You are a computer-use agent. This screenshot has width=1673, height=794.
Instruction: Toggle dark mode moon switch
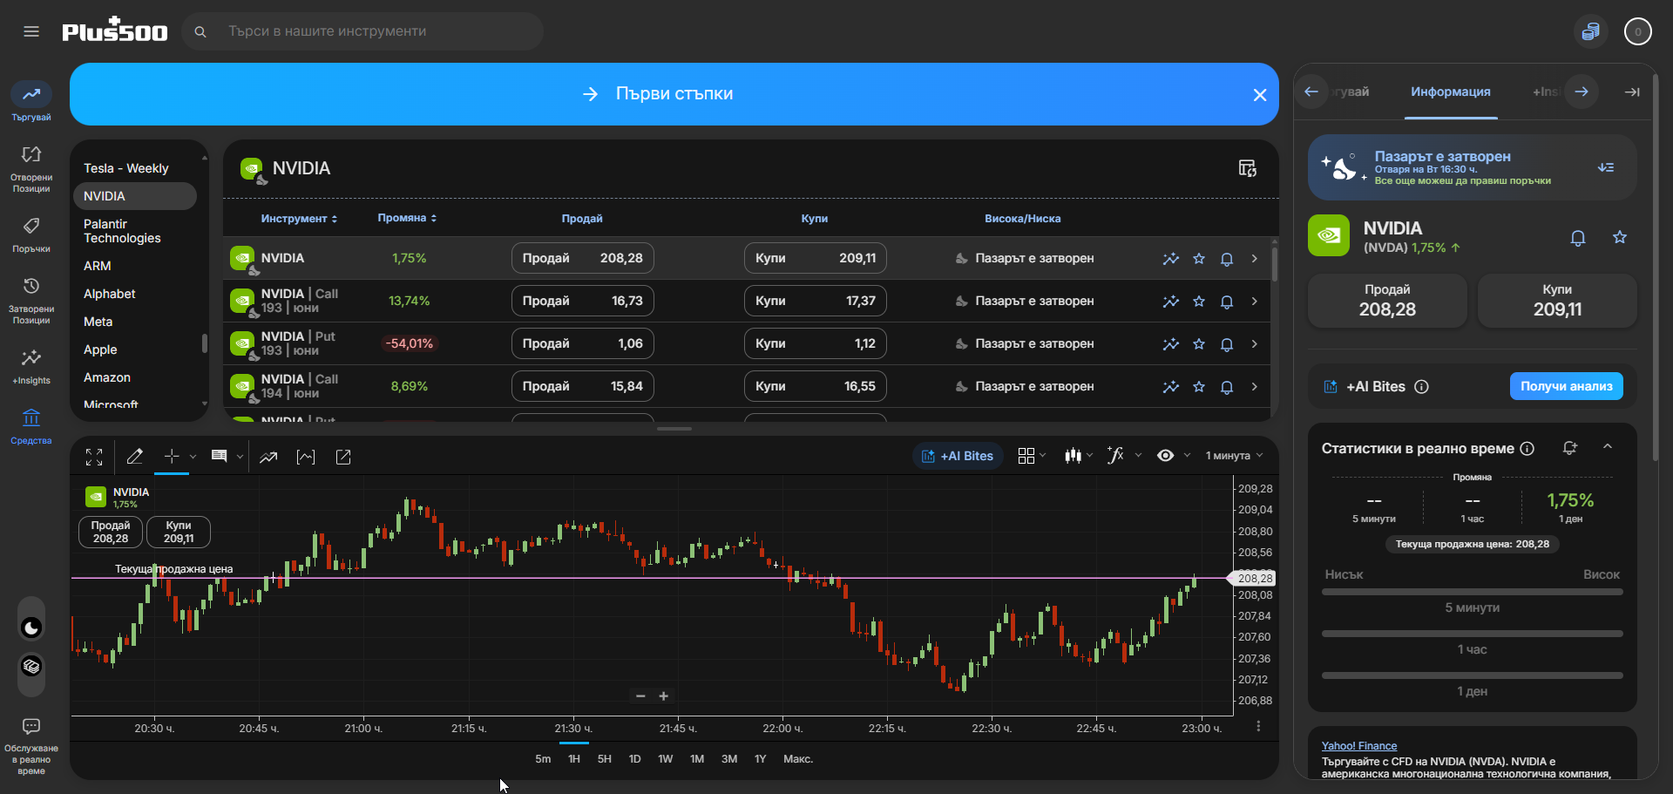pyautogui.click(x=31, y=628)
